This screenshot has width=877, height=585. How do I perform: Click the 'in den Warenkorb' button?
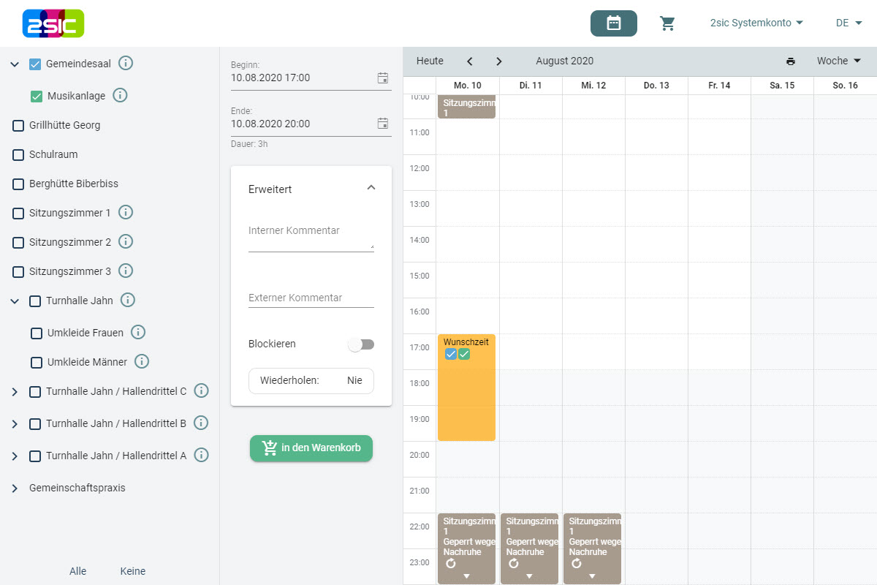311,448
